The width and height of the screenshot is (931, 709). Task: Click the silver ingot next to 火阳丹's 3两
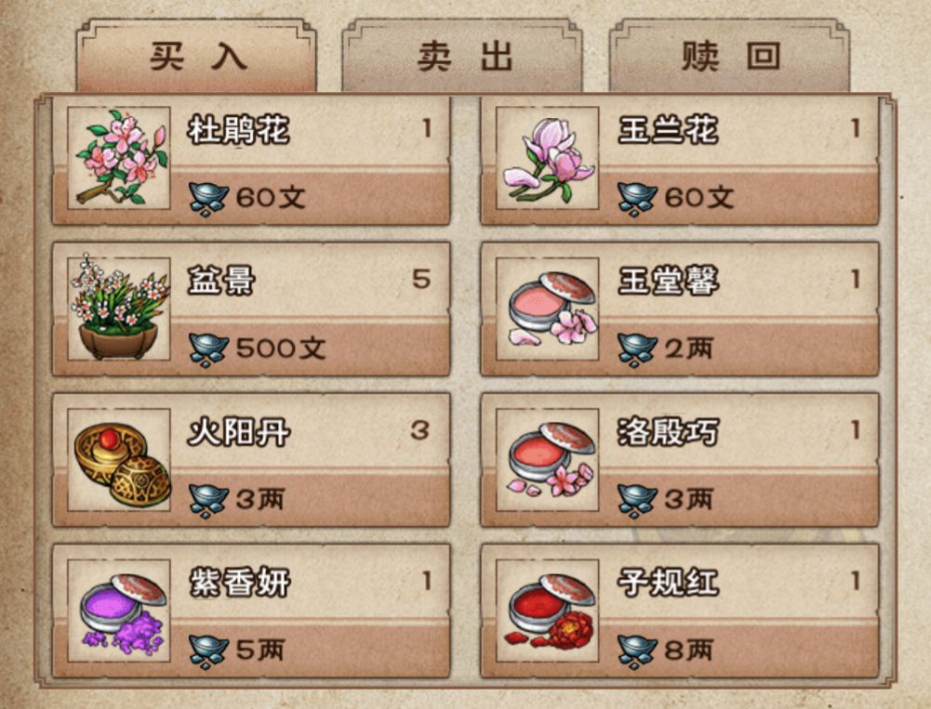[208, 501]
